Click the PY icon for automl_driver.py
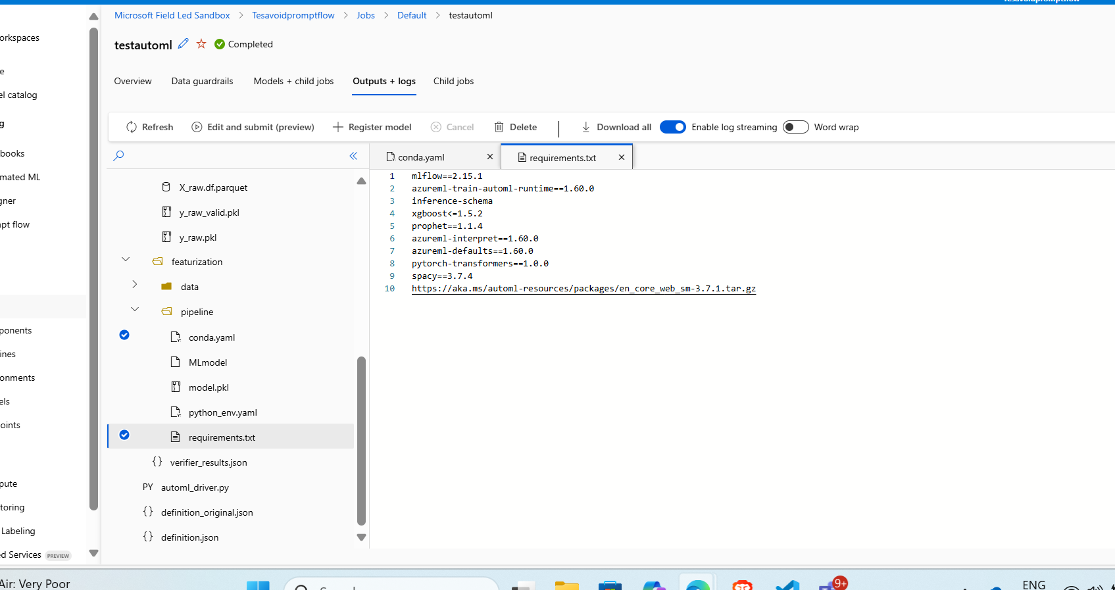The width and height of the screenshot is (1115, 590). [x=148, y=487]
